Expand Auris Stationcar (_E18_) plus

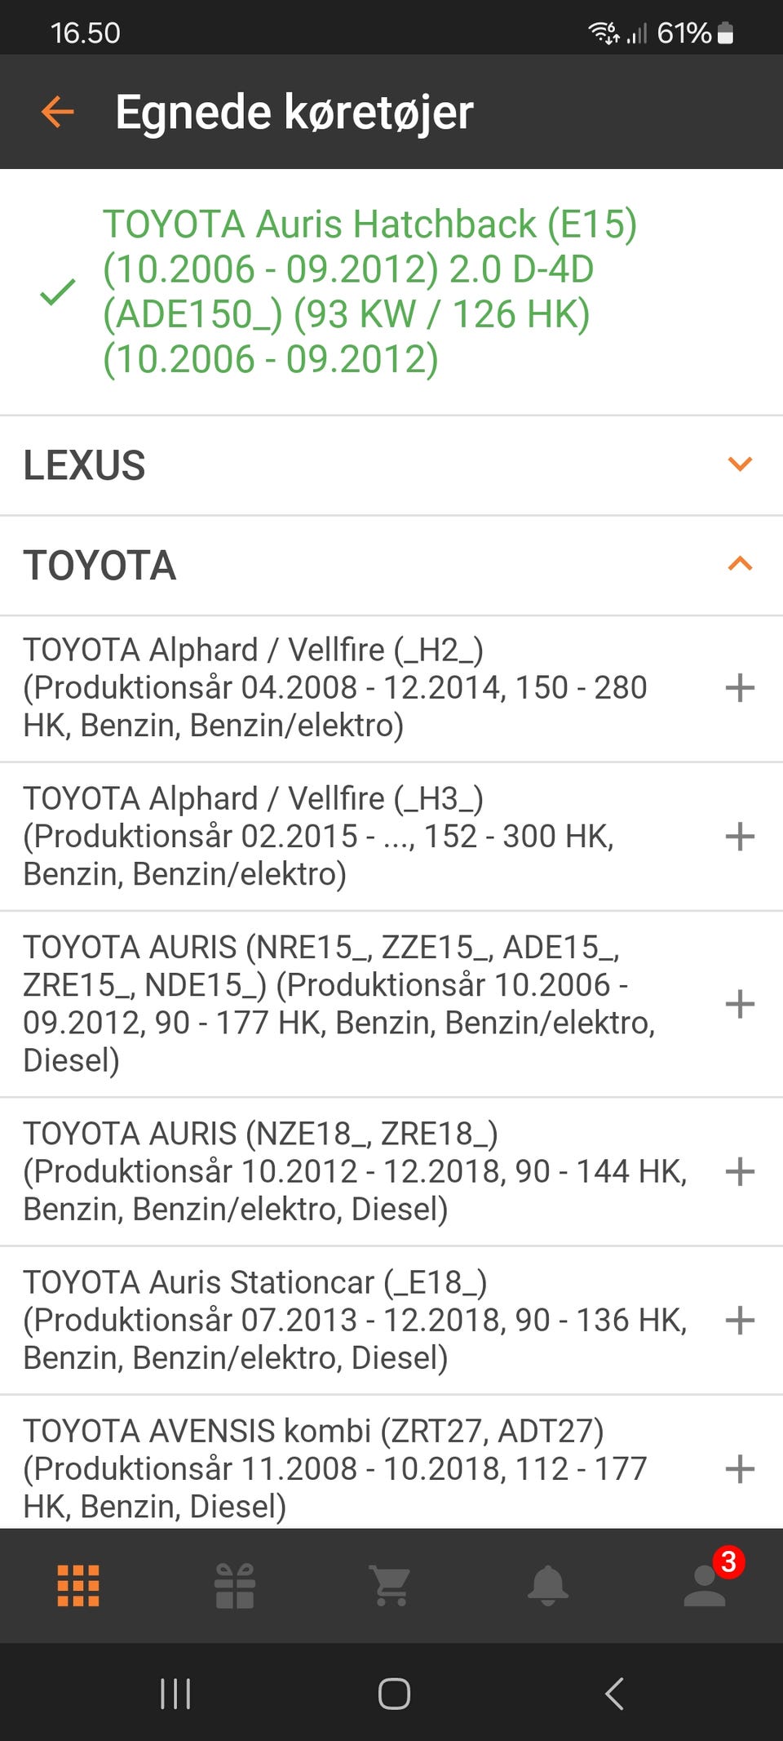click(740, 1321)
